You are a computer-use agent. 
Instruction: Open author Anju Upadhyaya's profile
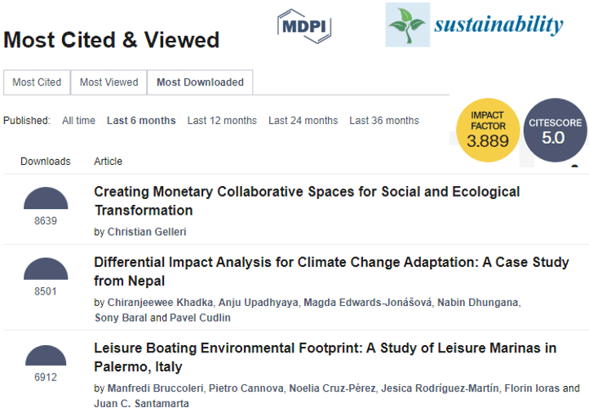pyautogui.click(x=259, y=303)
